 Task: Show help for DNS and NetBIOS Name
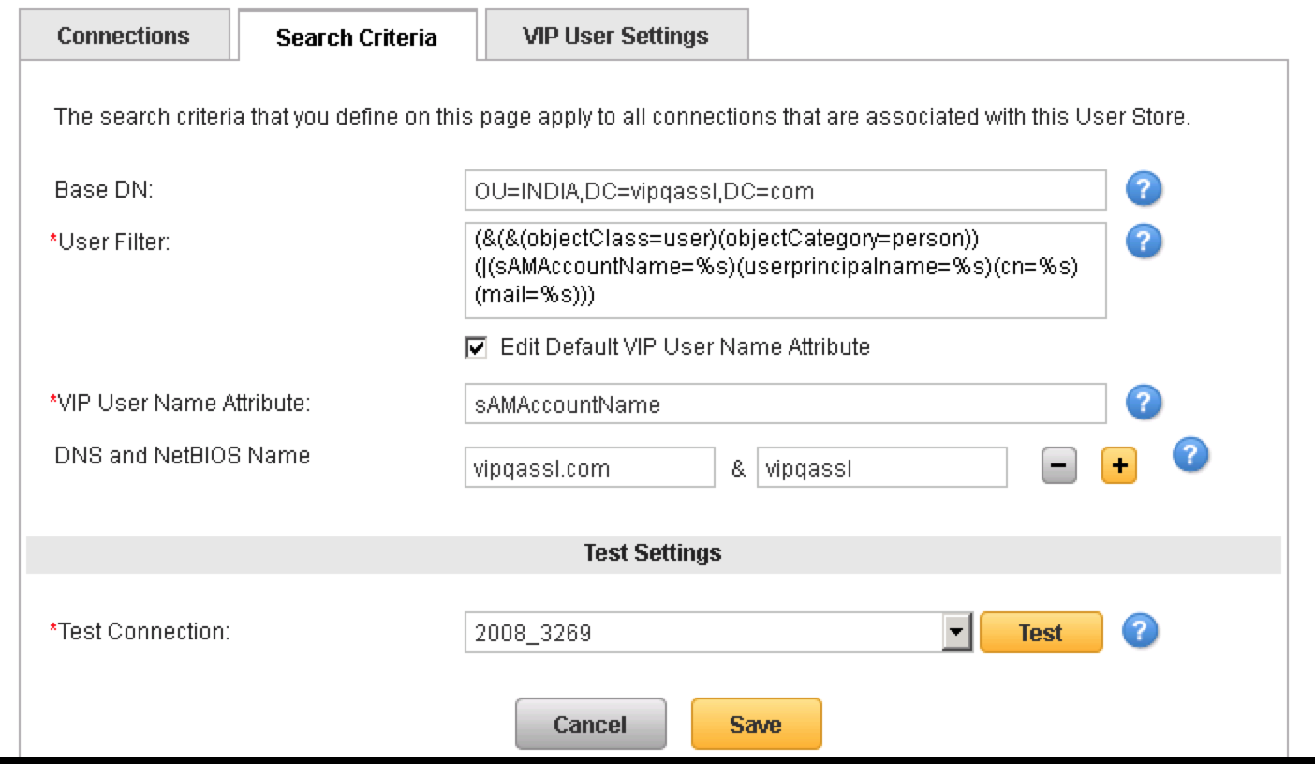point(1190,455)
